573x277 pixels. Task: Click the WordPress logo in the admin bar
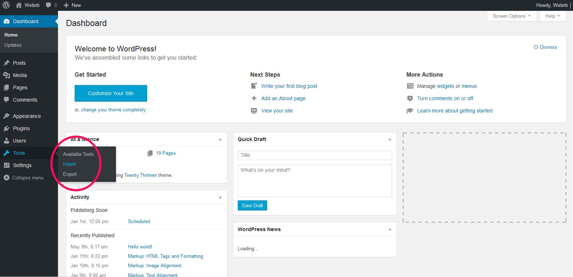pyautogui.click(x=6, y=5)
